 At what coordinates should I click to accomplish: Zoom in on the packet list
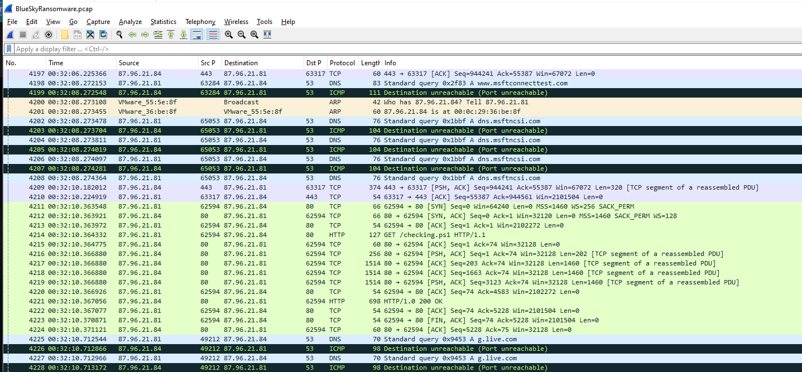click(x=228, y=34)
